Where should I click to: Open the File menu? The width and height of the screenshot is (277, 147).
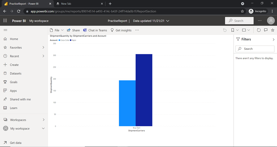coord(57,30)
